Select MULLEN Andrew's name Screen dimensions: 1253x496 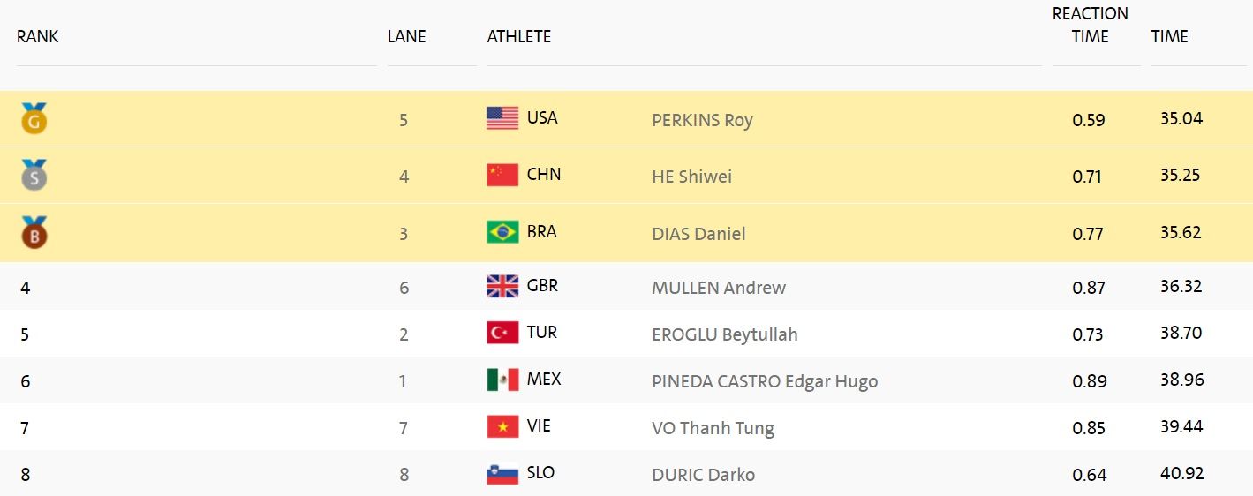pyautogui.click(x=719, y=288)
